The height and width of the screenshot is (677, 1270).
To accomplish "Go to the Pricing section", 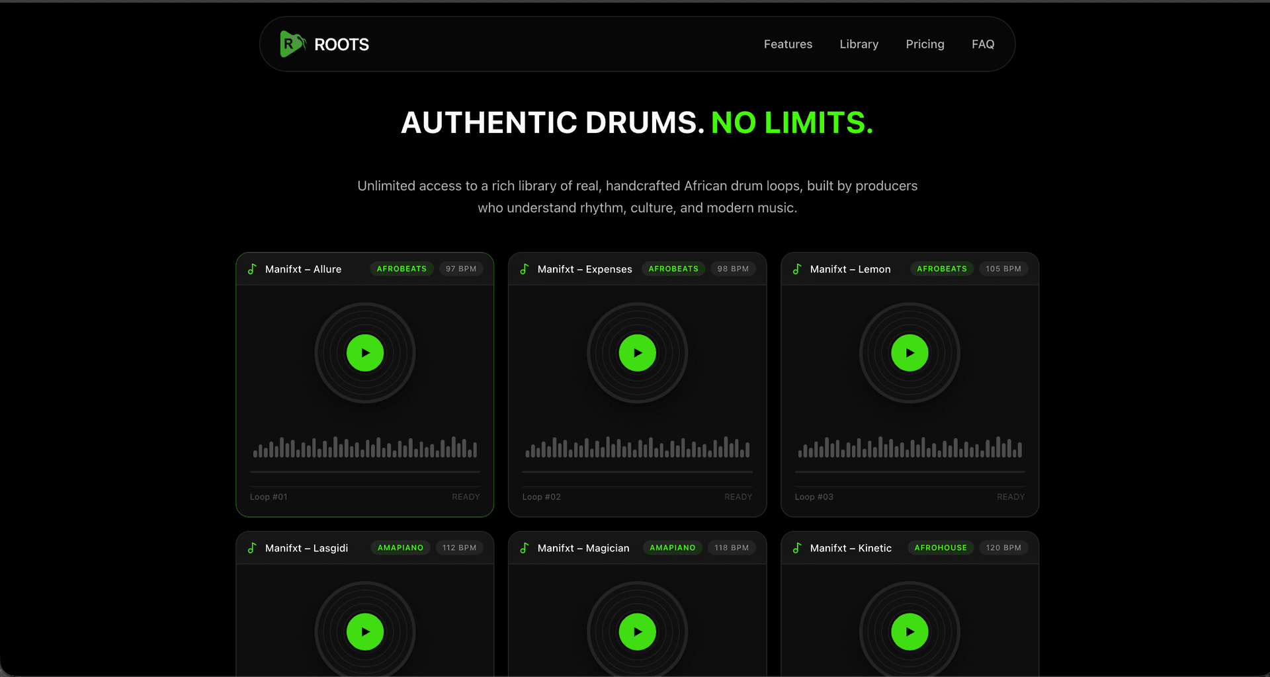I will 925,44.
